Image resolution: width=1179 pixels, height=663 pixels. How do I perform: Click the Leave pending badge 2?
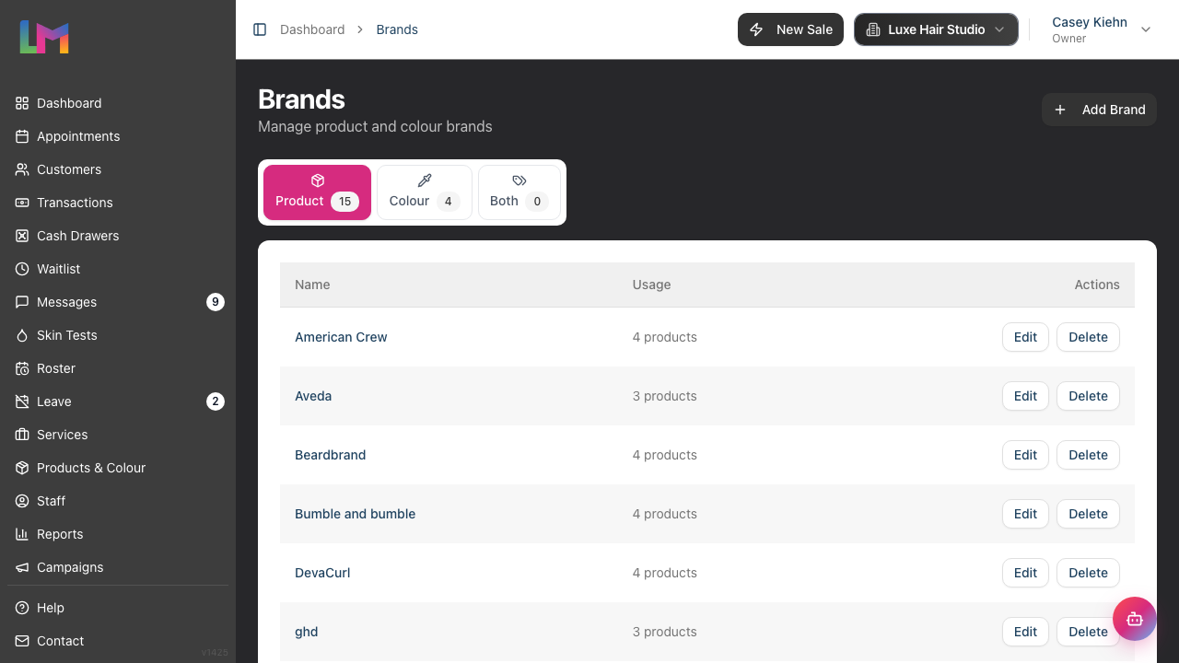coord(216,401)
